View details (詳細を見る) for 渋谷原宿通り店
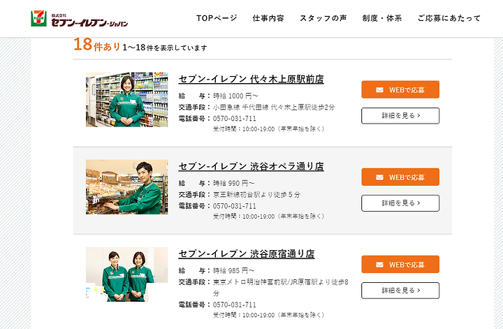Image resolution: width=503 pixels, height=329 pixels. pos(400,291)
